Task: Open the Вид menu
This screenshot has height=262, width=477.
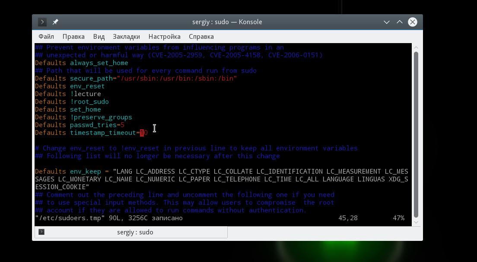Action: [x=99, y=37]
